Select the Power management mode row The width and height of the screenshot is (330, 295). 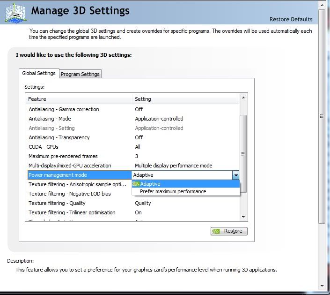click(80, 175)
